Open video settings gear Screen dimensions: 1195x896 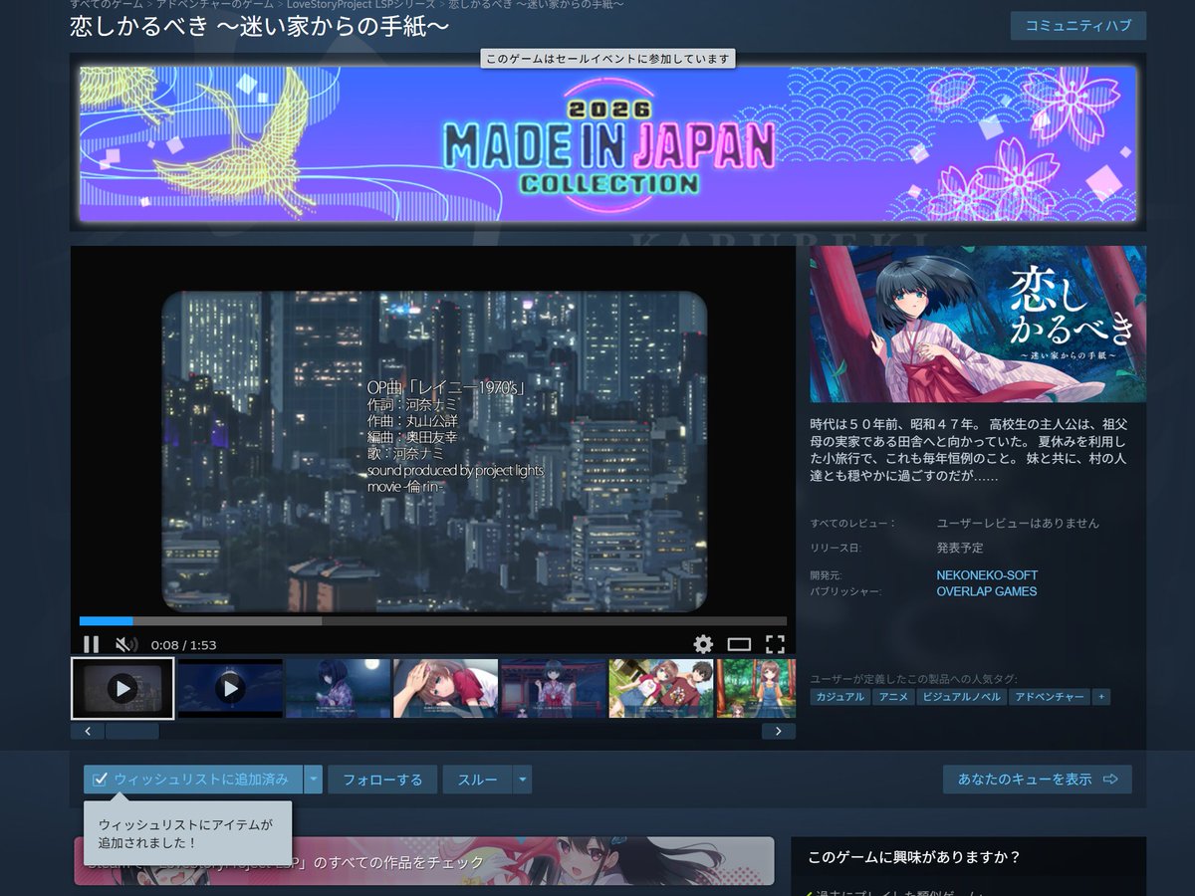click(703, 644)
